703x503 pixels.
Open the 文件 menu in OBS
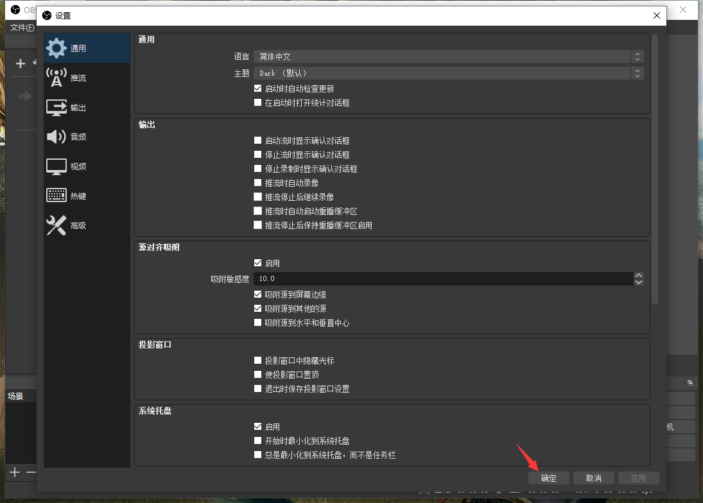pyautogui.click(x=22, y=28)
